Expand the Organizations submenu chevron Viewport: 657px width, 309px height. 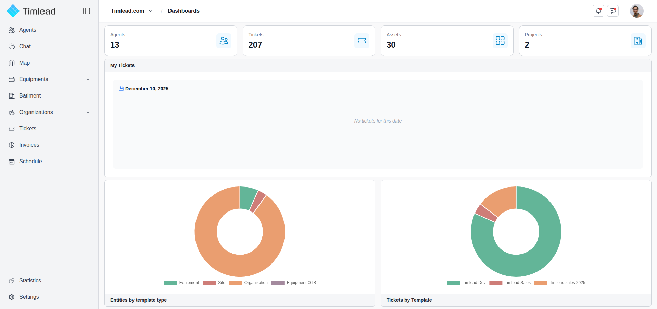click(88, 112)
